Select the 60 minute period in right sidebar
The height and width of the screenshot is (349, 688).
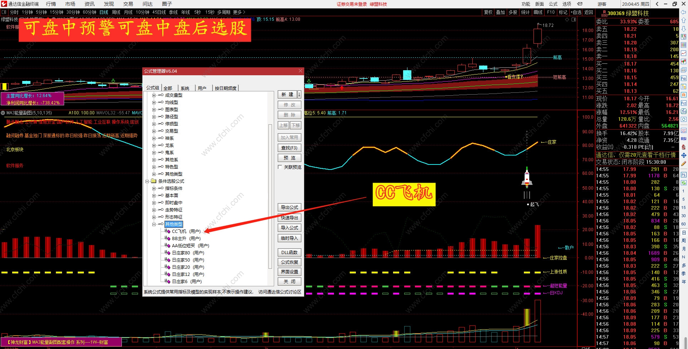(683, 224)
